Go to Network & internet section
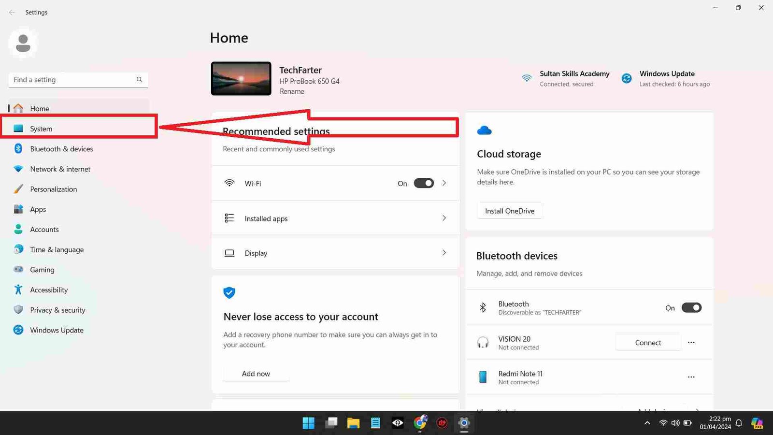The image size is (773, 435). coord(60,169)
